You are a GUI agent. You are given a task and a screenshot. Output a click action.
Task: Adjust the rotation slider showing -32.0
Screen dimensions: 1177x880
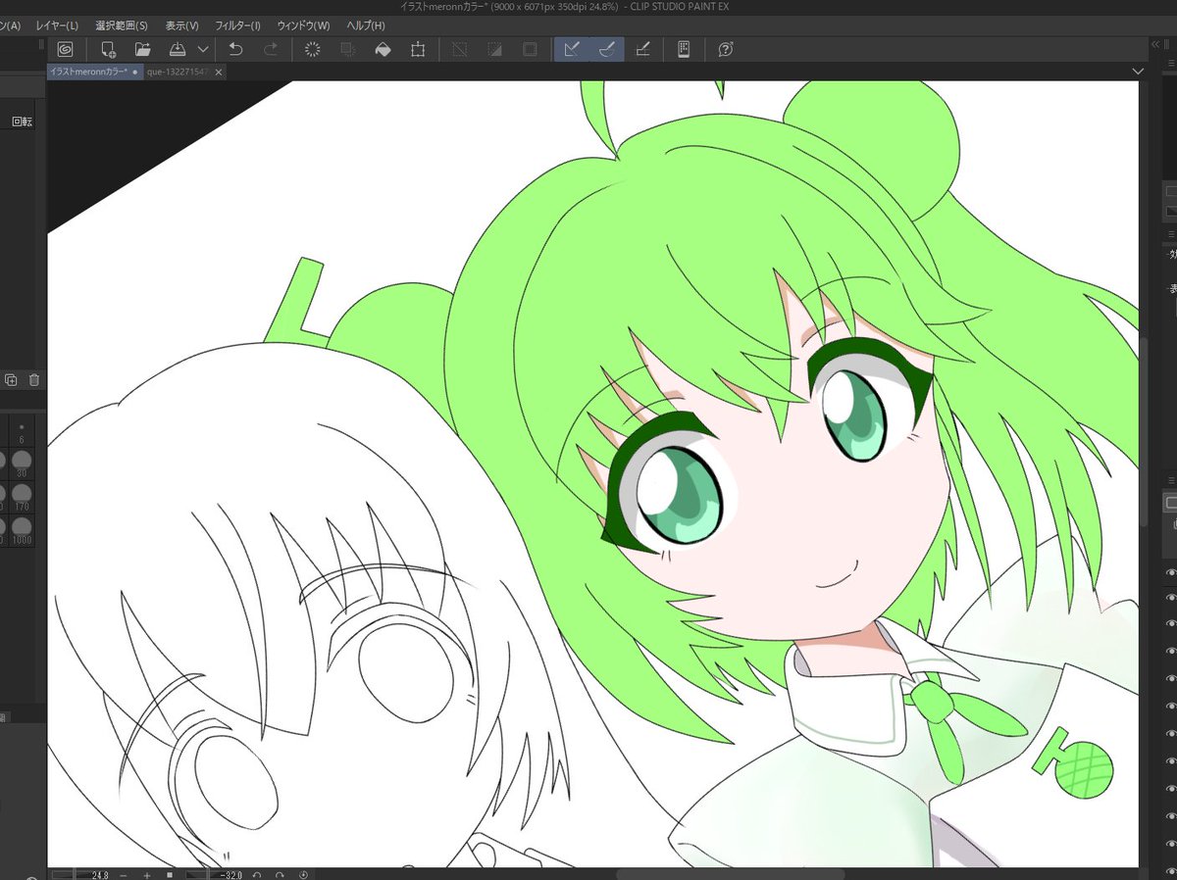pos(214,873)
